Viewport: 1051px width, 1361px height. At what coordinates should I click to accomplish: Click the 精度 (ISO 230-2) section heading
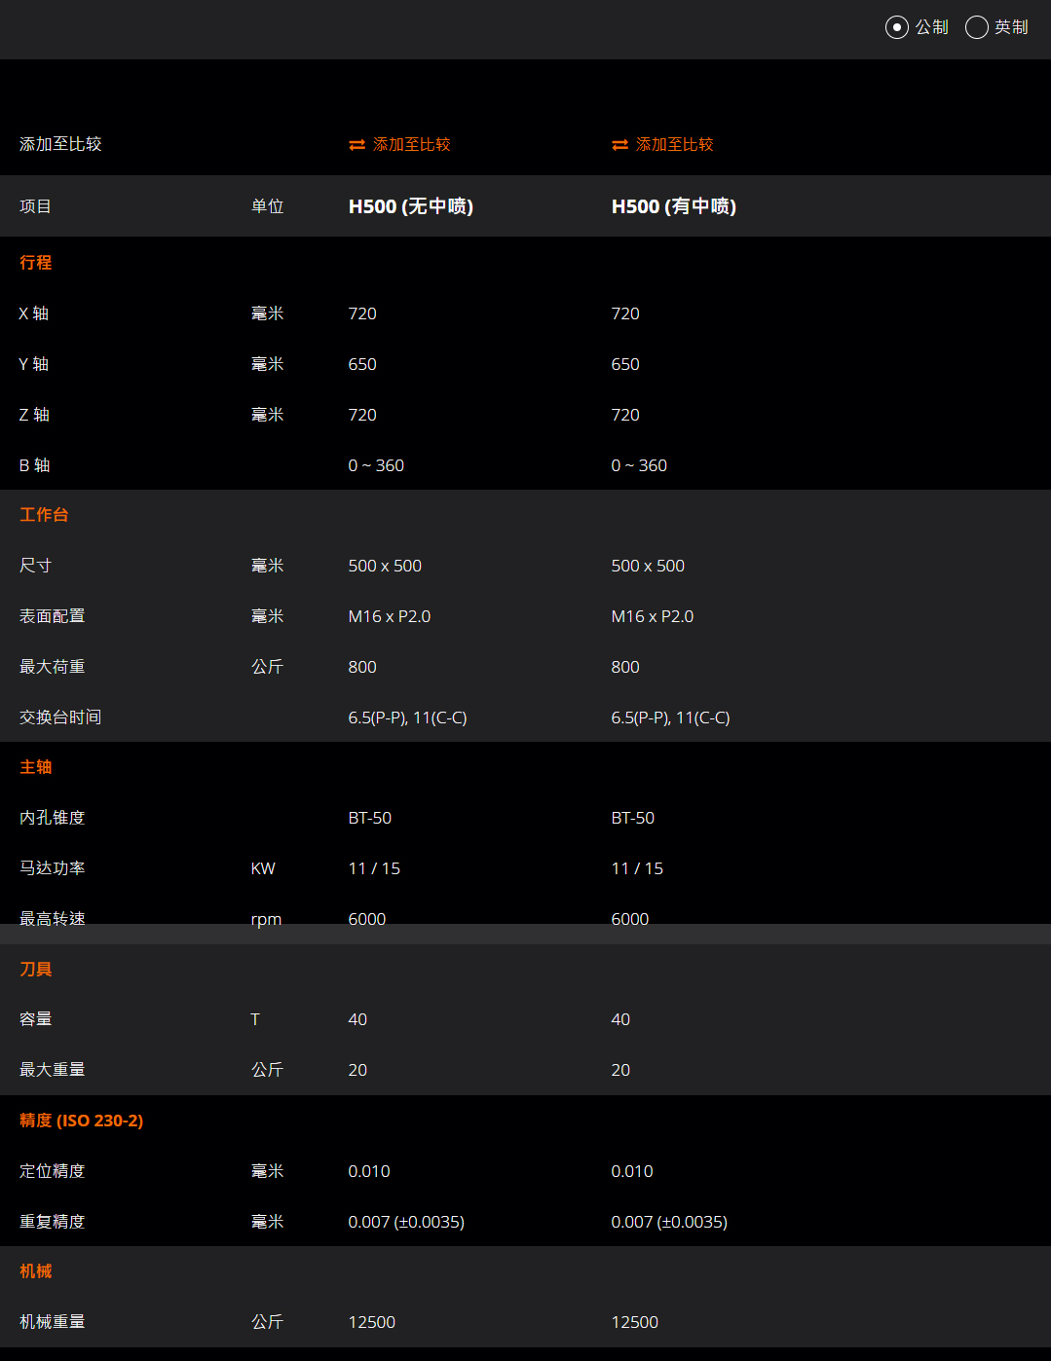pyautogui.click(x=81, y=1121)
